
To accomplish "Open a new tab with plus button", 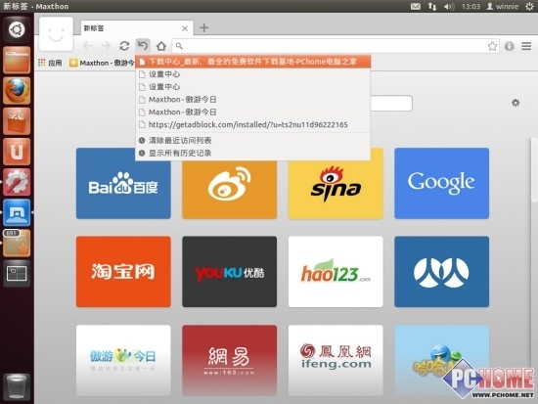I will tap(203, 27).
